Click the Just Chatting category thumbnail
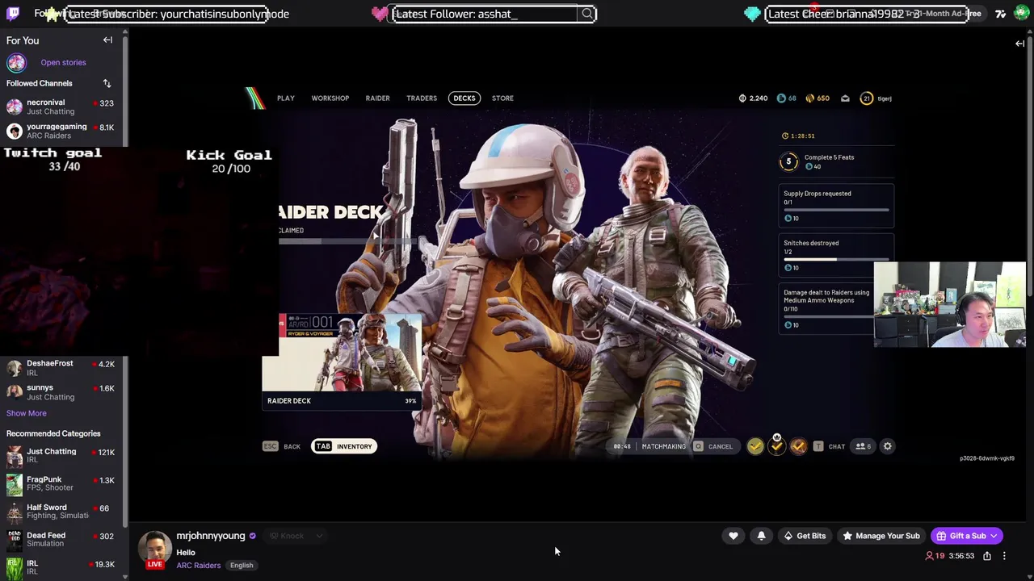This screenshot has height=581, width=1034. [x=15, y=456]
